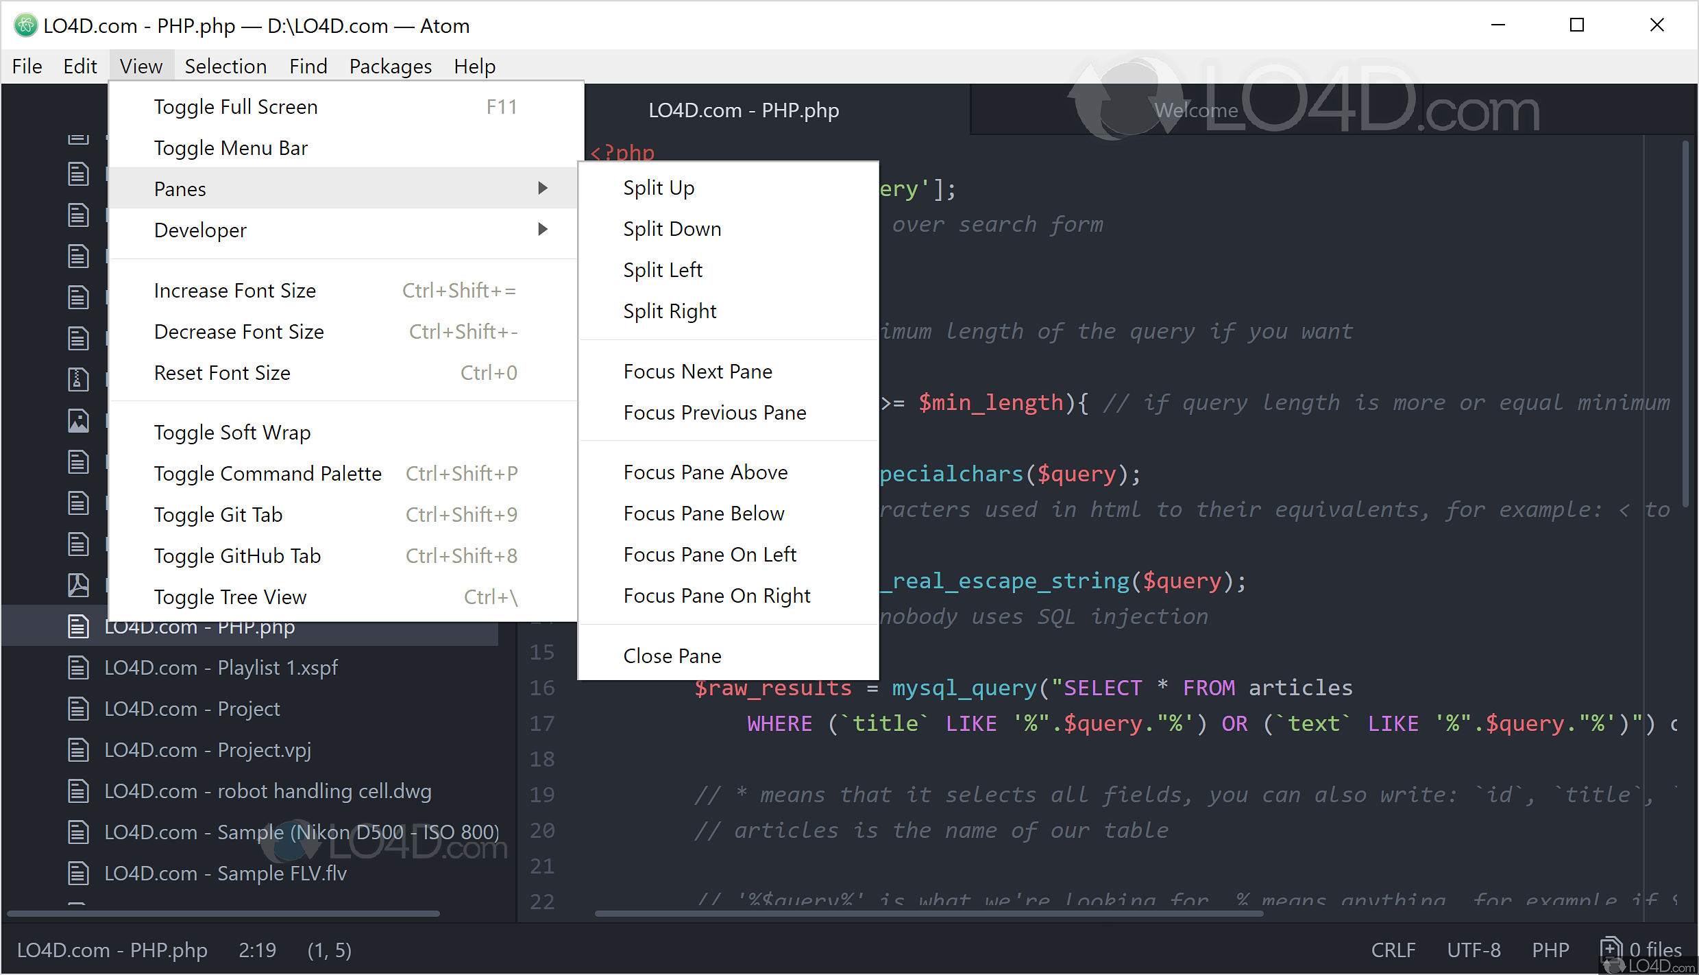Click the image file icon in sidebar
Viewport: 1699px width, 975px height.
(78, 420)
